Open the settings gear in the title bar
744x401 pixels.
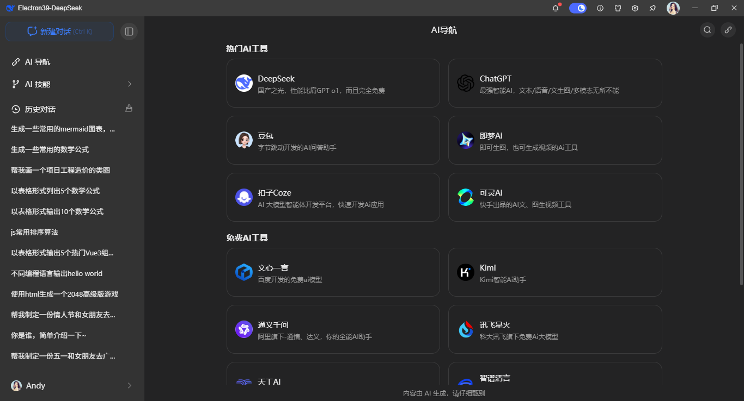(x=635, y=8)
